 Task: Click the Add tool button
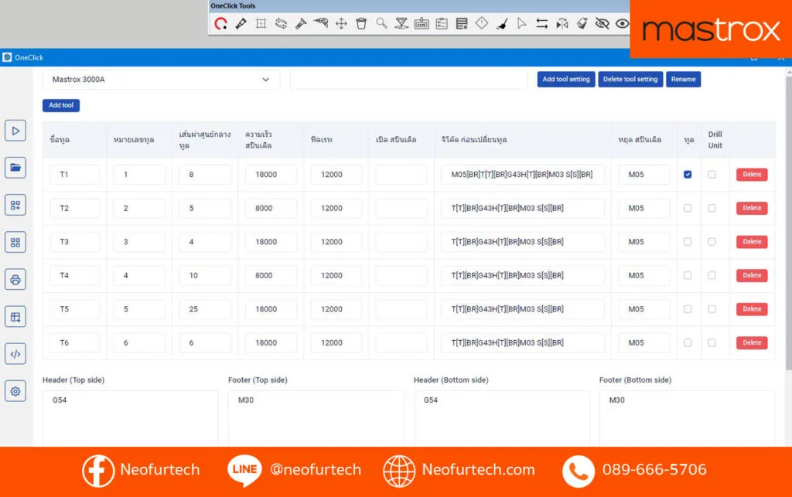coord(61,105)
